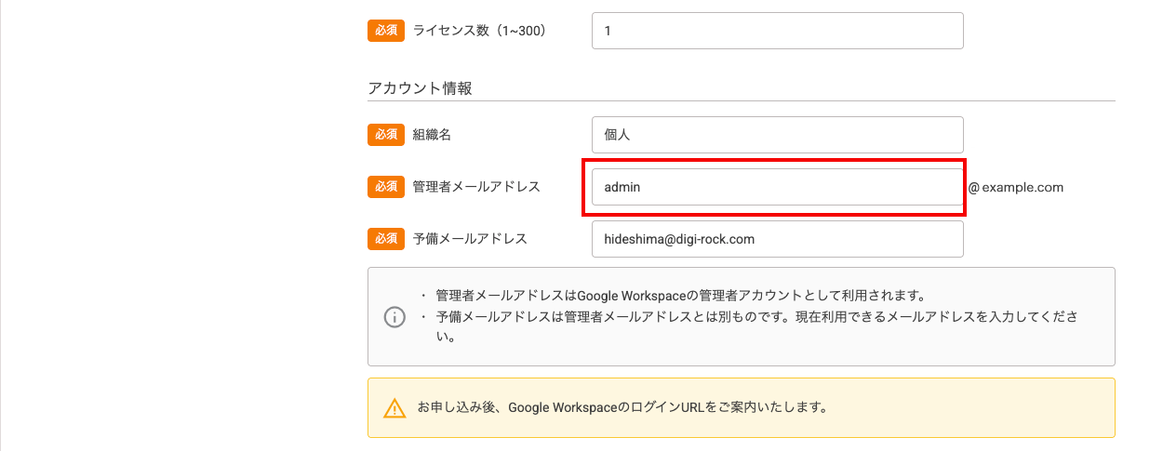Click the circled info icon in gray box
The width and height of the screenshot is (1163, 451).
[x=394, y=317]
